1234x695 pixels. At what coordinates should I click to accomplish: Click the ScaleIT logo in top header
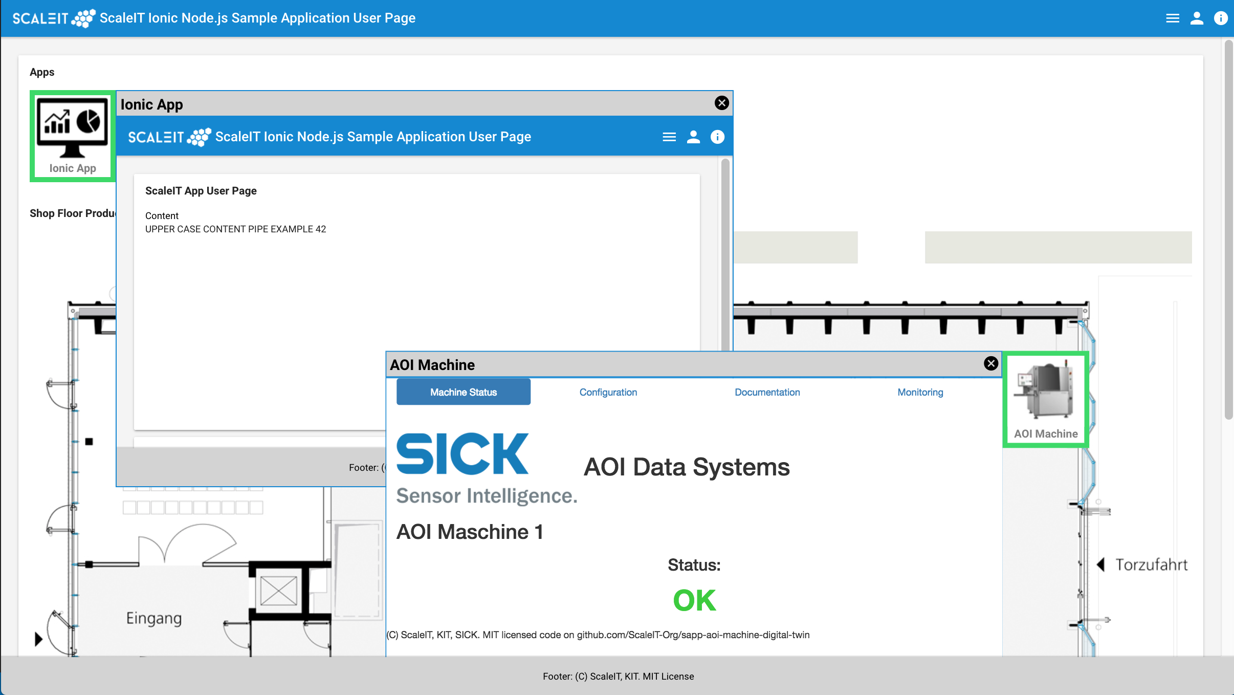click(x=53, y=18)
